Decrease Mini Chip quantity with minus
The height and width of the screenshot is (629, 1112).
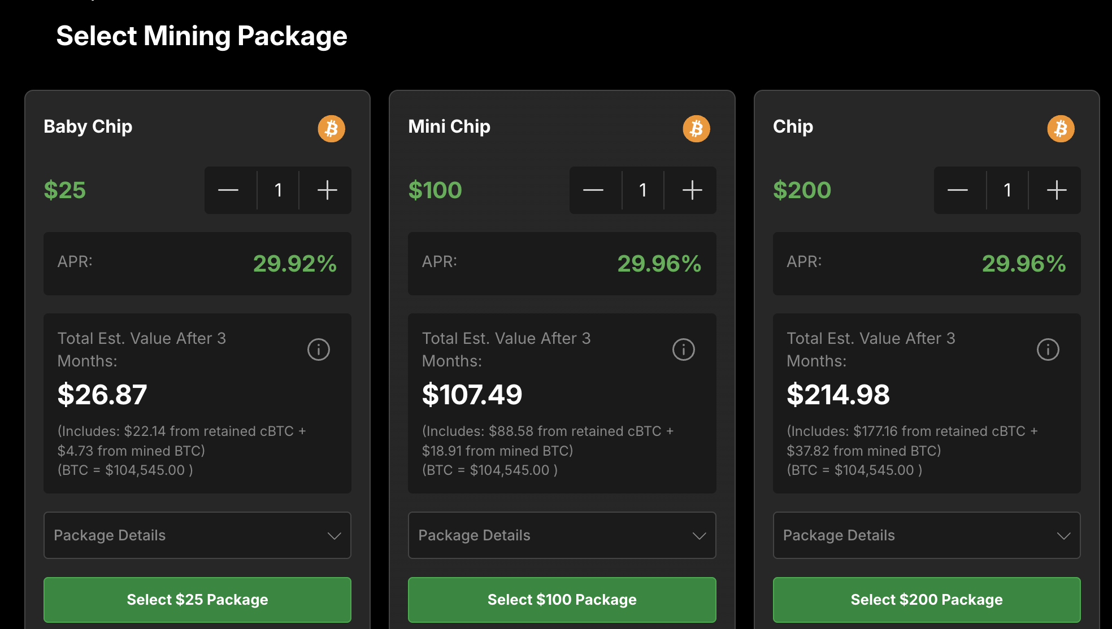593,190
